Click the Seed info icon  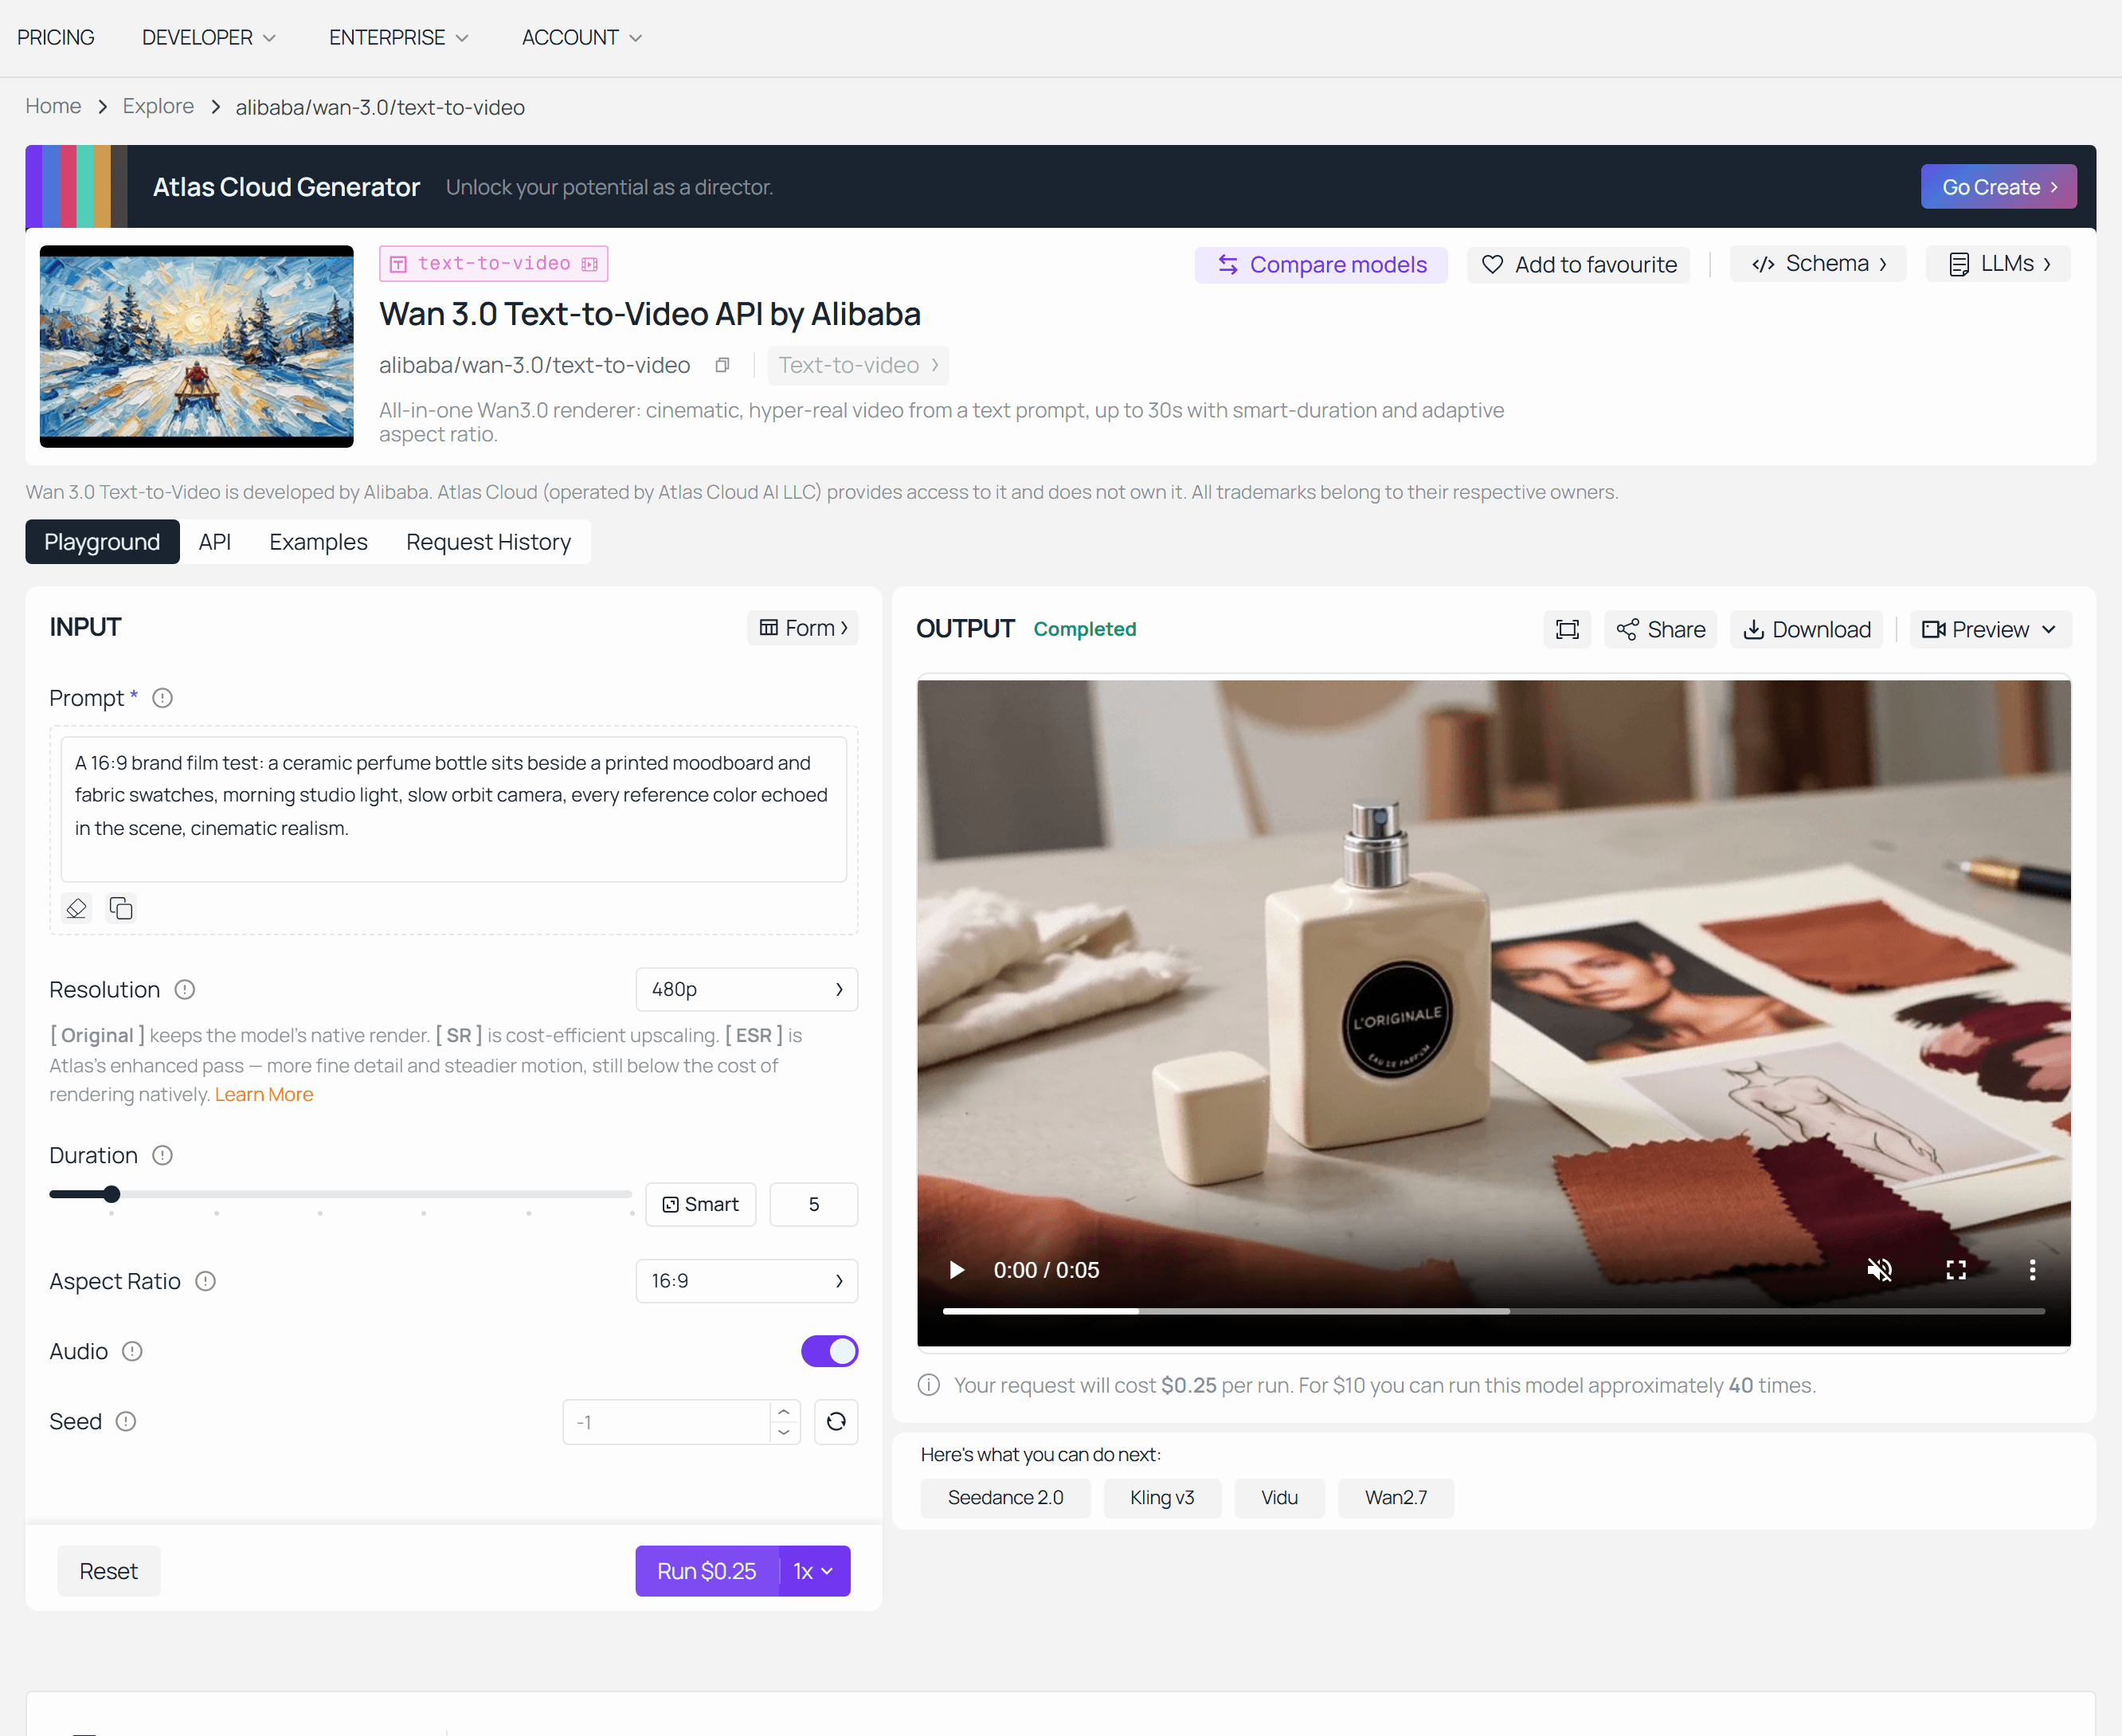tap(126, 1422)
